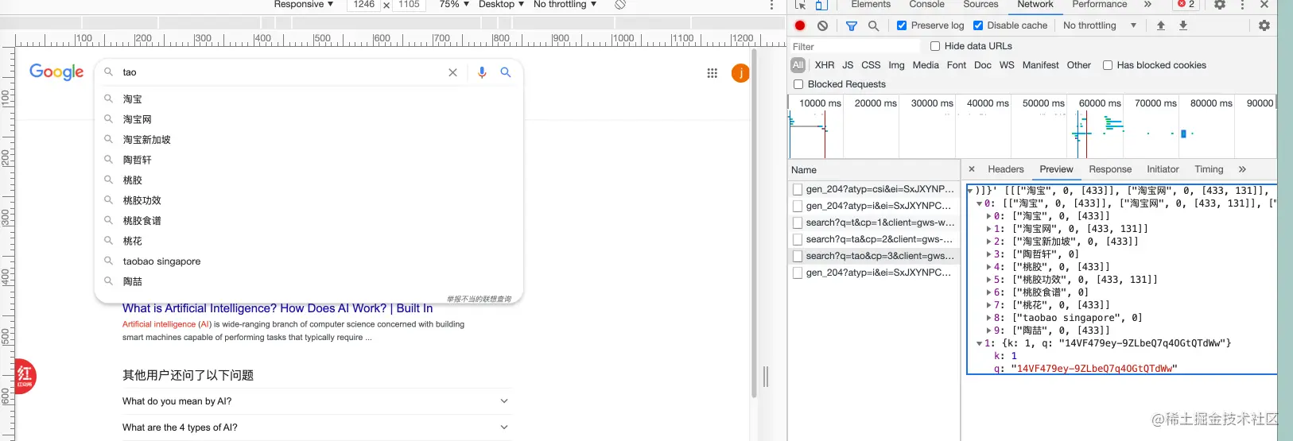Open device toolbar No throttling dropdown
1293x441 pixels.
[565, 5]
